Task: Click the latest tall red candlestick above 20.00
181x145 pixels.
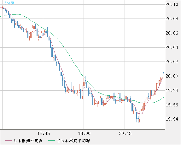Action: coord(162,73)
